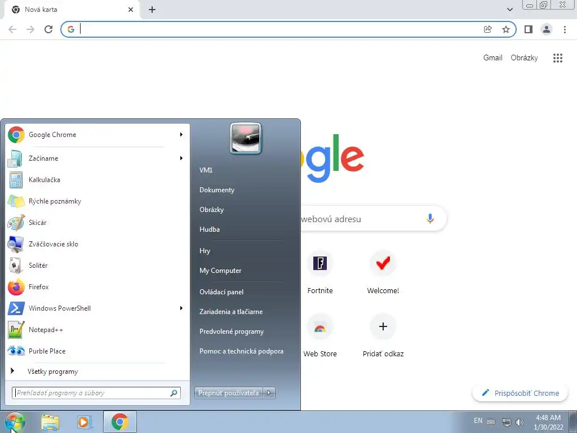This screenshot has width=577, height=433.
Task: Toggle the Chrome side panel
Action: 529,29
